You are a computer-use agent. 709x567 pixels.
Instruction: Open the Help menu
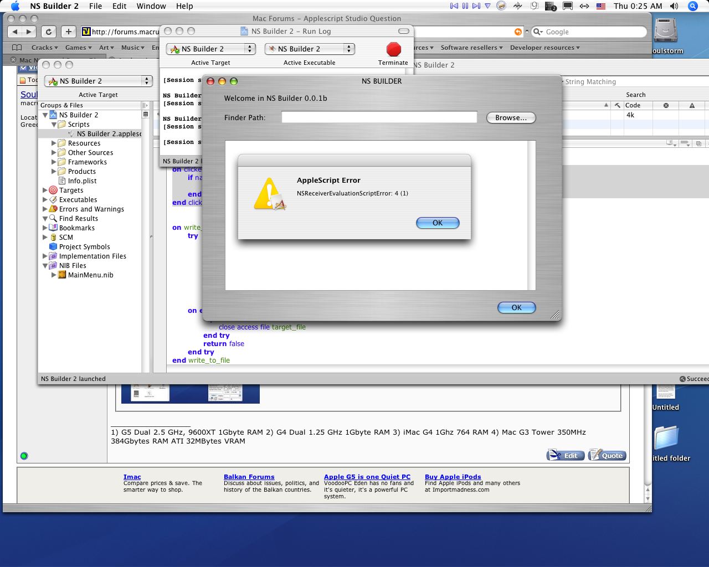(184, 6)
